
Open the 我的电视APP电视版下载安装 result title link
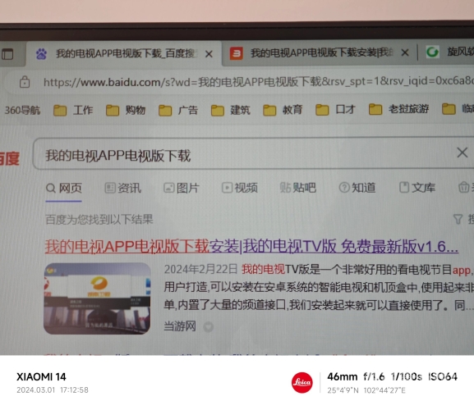(x=251, y=246)
